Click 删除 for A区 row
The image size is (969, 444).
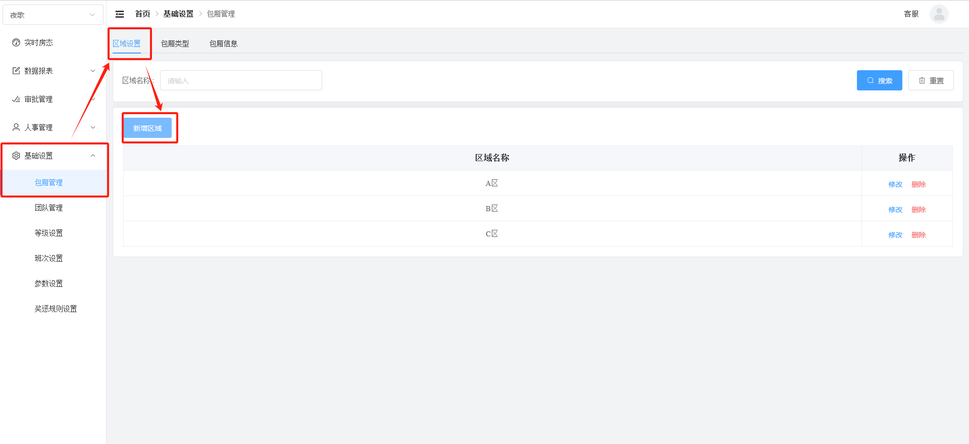tap(919, 184)
